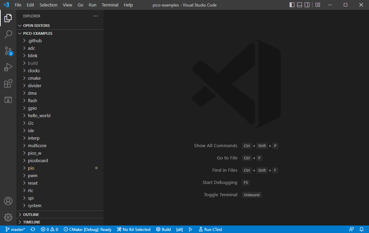Viewport: 369px width, 233px height.
Task: Toggle secondary side bar layout icon
Action: [307, 5]
